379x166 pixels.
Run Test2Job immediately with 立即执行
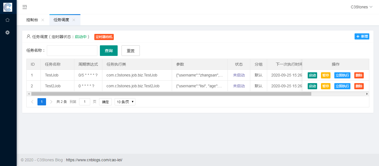(342, 86)
